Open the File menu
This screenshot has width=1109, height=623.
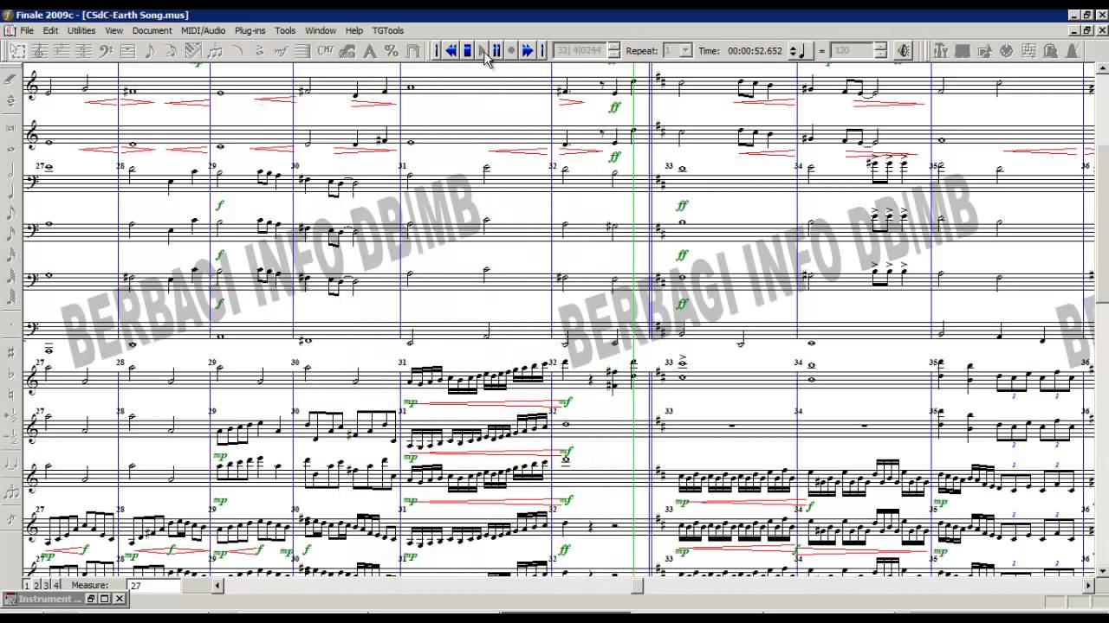[27, 30]
